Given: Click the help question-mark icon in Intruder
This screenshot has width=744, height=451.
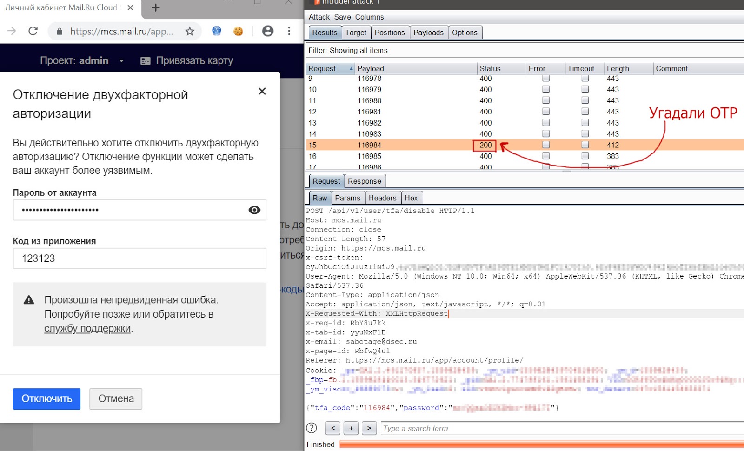Looking at the screenshot, I should 311,428.
